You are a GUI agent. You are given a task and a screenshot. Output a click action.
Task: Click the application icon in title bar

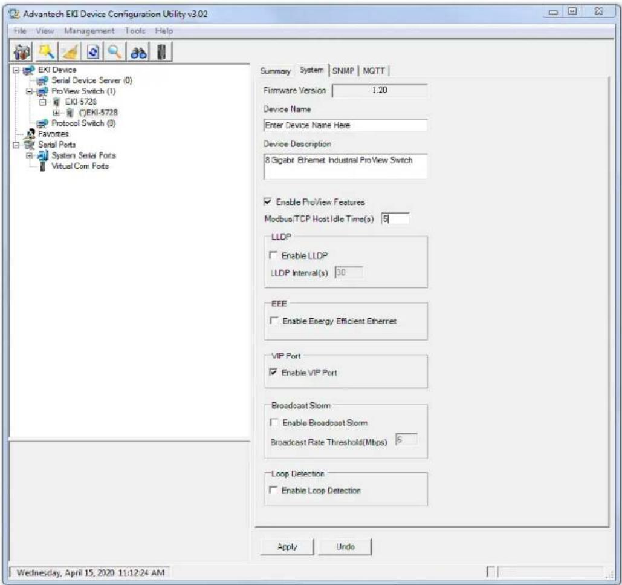(x=15, y=15)
